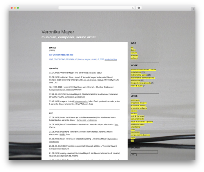
Task: Open the Interpenetration link in 03.12.2026 entry
Action: point(81,101)
